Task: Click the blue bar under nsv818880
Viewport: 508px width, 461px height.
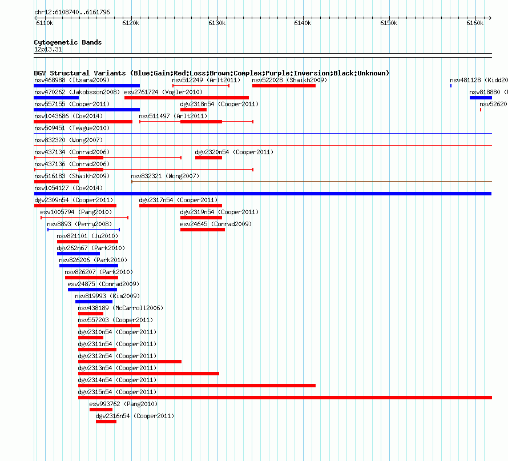Action: point(481,98)
